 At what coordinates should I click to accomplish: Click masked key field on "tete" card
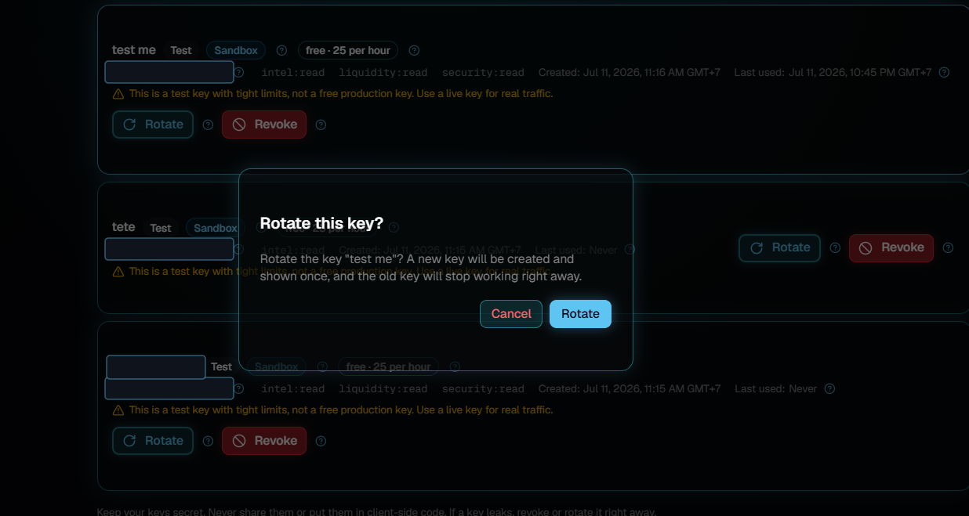coord(169,249)
